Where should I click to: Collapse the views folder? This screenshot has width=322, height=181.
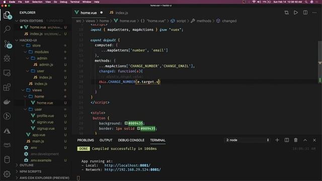pos(37,90)
